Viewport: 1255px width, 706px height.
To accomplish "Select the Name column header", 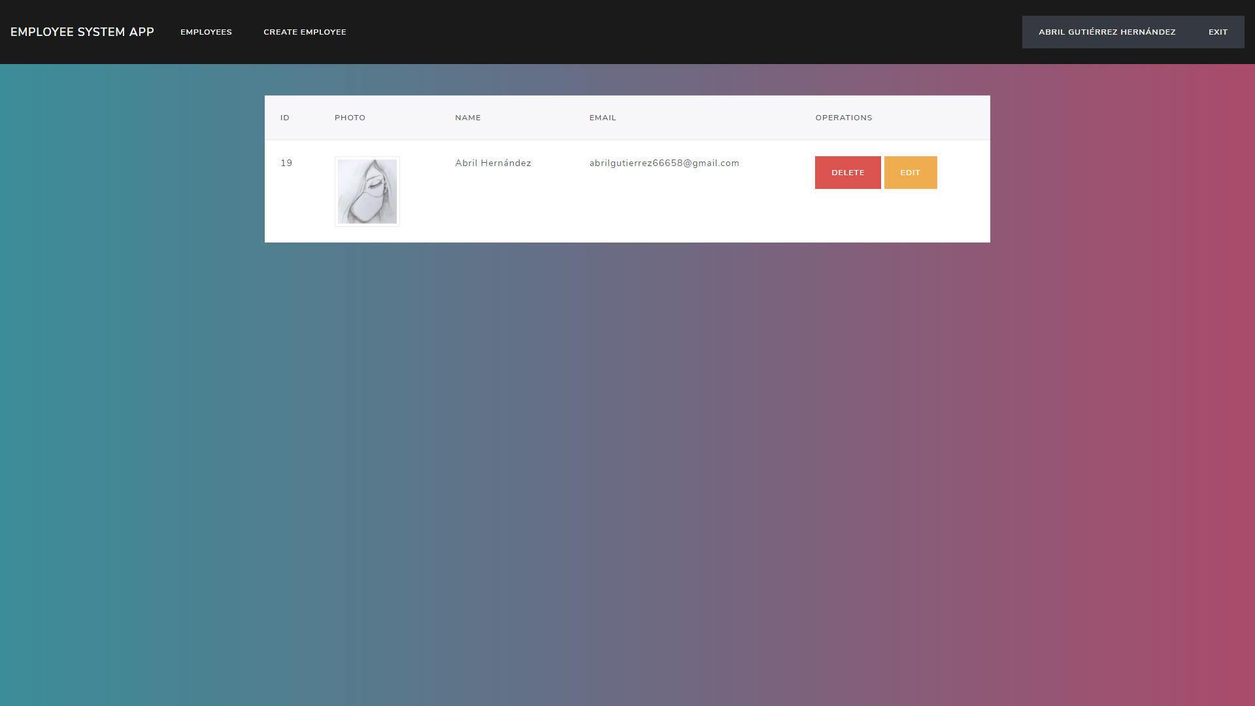I will tap(468, 118).
